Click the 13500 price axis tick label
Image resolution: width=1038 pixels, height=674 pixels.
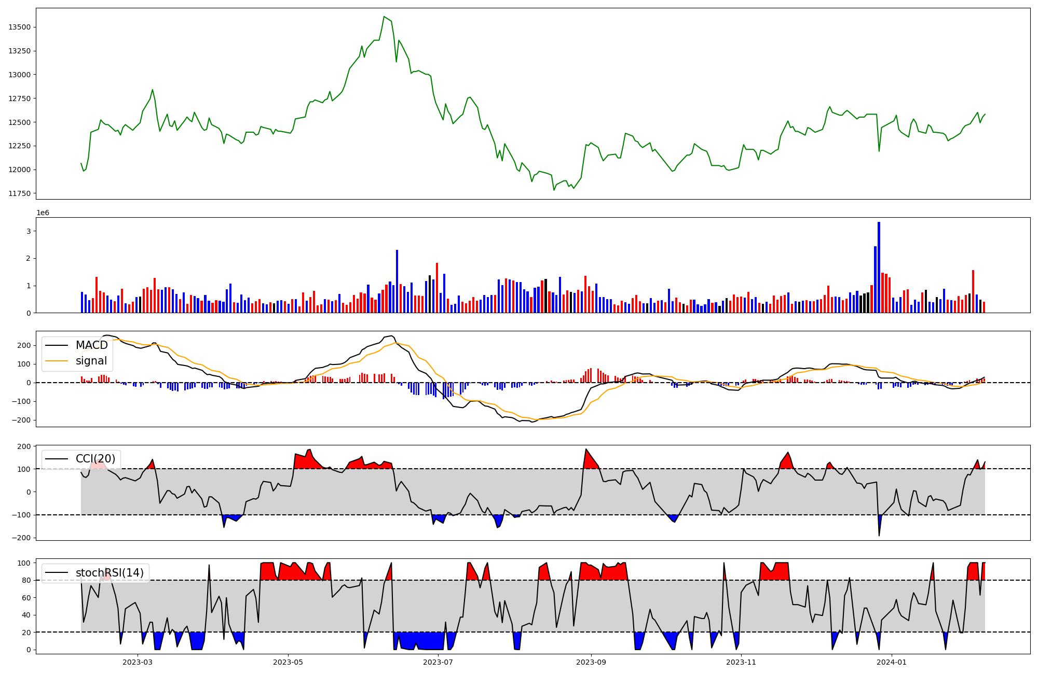click(19, 27)
